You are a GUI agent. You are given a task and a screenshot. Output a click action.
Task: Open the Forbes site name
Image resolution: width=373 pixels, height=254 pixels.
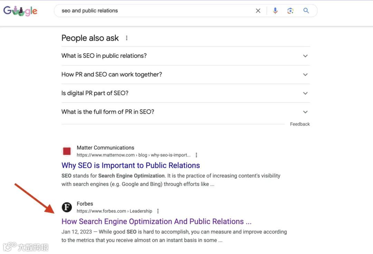click(x=85, y=204)
